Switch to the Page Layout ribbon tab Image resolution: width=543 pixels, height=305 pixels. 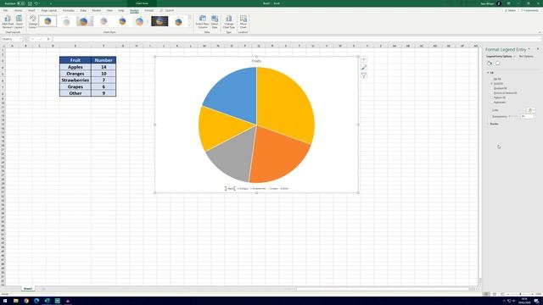click(49, 11)
